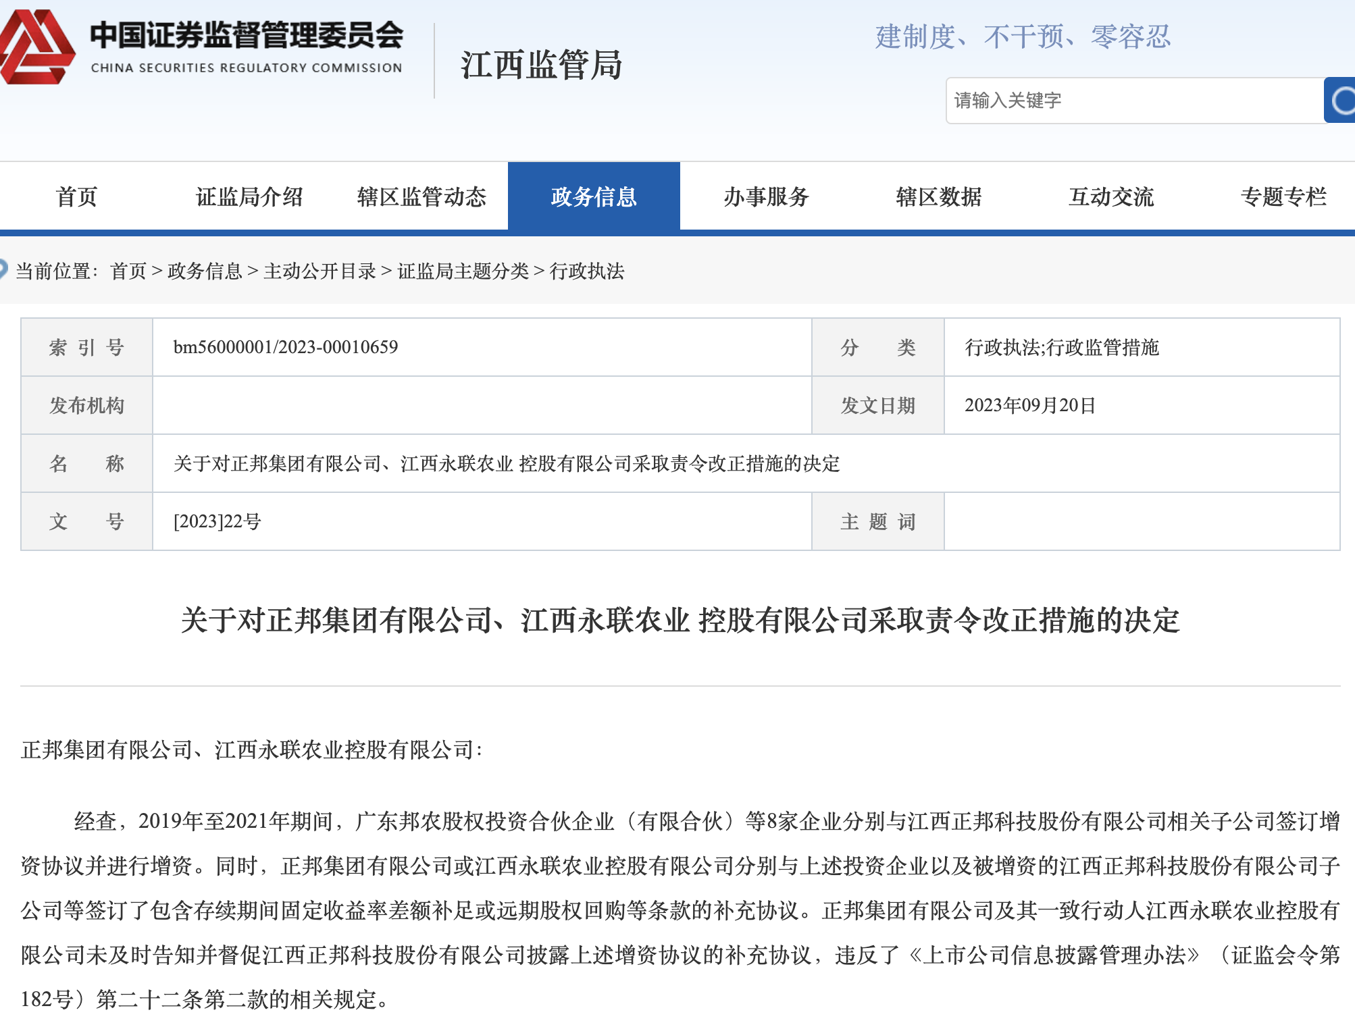The width and height of the screenshot is (1355, 1025).
Task: Click the location pin icon in breadcrumb
Action: point(3,269)
